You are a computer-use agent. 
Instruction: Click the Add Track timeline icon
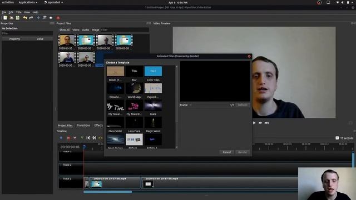[x=61, y=138]
